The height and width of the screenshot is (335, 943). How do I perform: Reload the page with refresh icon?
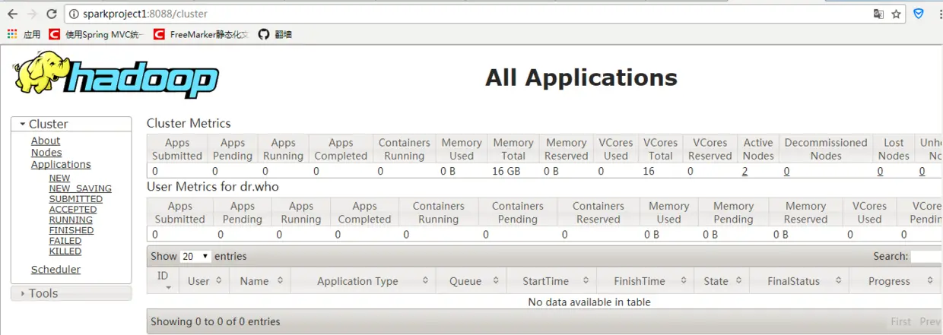pyautogui.click(x=52, y=14)
